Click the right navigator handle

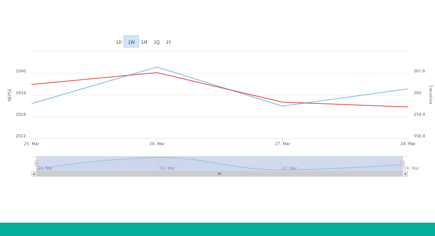pyautogui.click(x=402, y=164)
